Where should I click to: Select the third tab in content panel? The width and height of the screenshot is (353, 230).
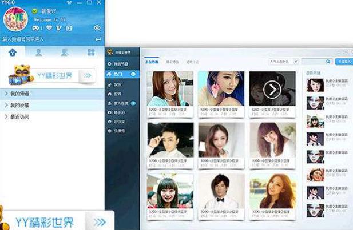click(192, 62)
